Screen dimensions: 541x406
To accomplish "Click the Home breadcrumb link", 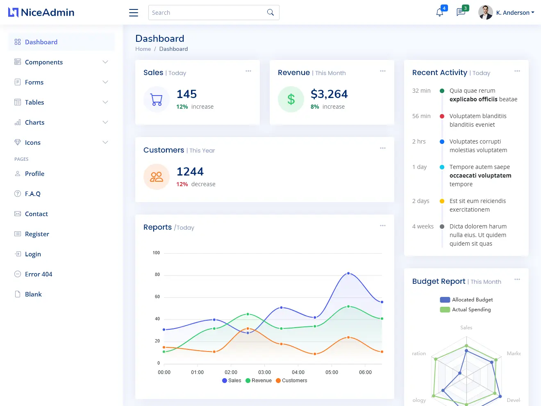I will [143, 49].
